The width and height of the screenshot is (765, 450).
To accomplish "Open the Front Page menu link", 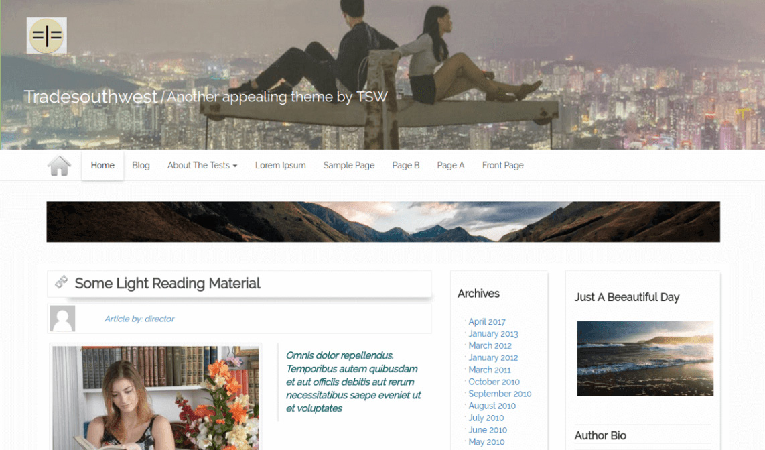I will click(x=503, y=165).
